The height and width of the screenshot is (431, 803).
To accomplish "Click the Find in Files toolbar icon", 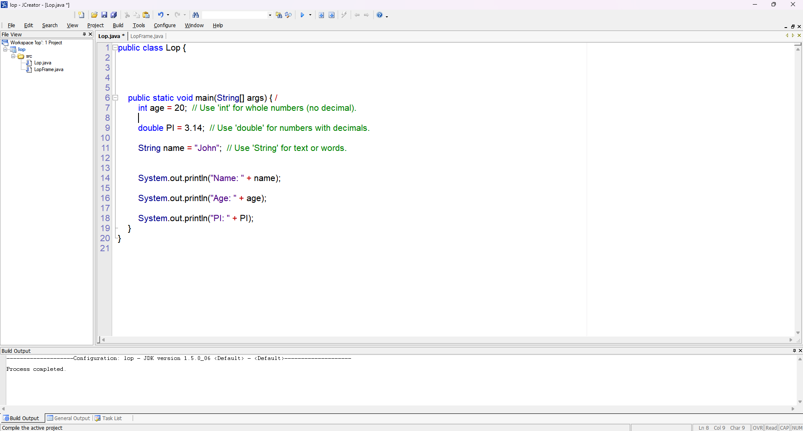I will tap(279, 15).
